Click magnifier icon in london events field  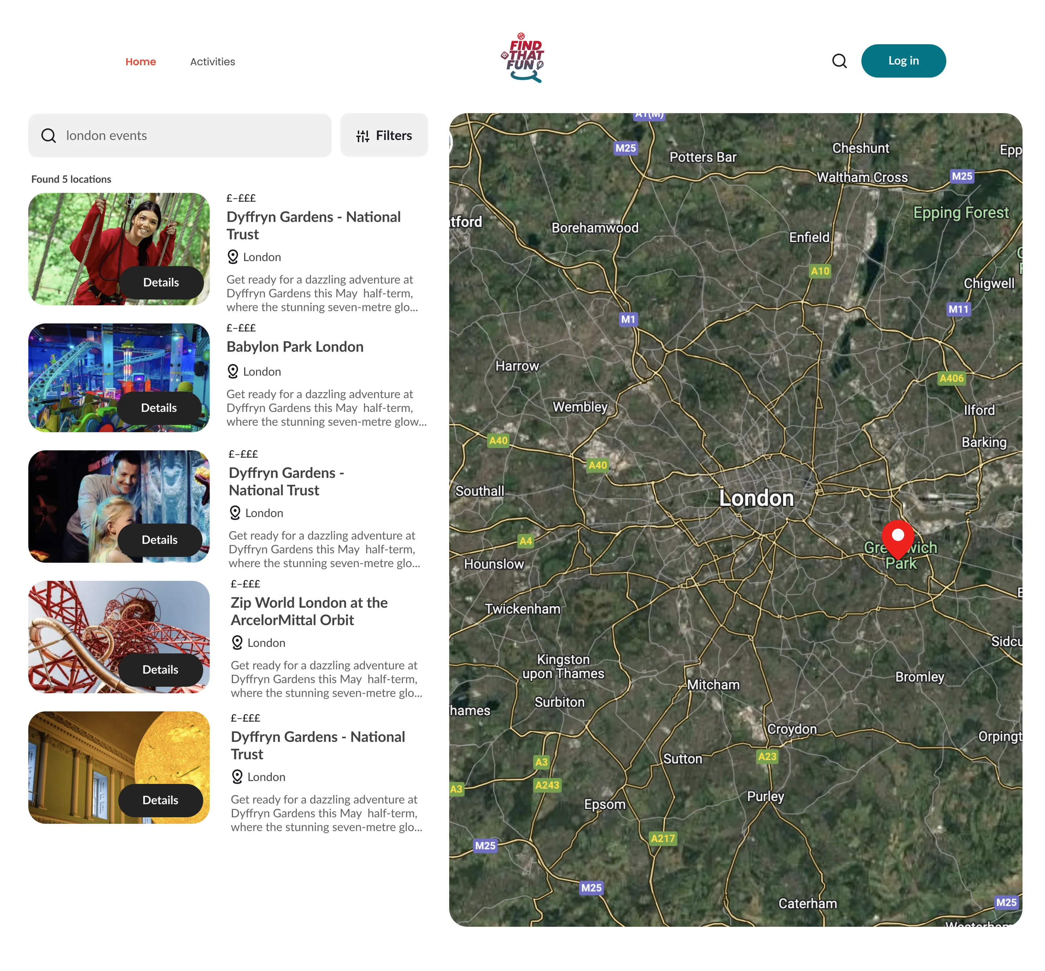click(48, 136)
